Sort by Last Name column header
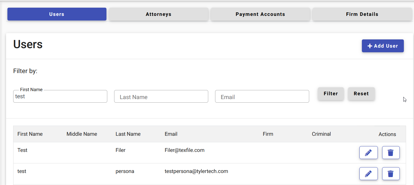Screen dimensions: 414x185 (128, 134)
